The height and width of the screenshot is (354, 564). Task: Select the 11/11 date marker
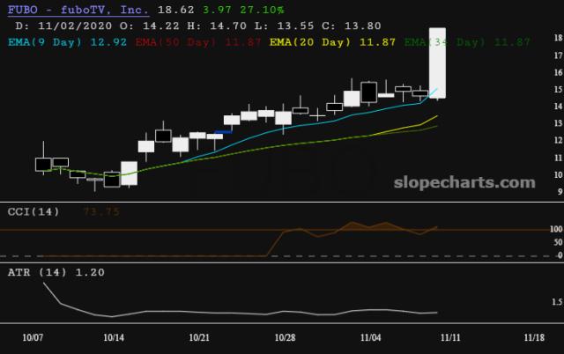click(451, 337)
